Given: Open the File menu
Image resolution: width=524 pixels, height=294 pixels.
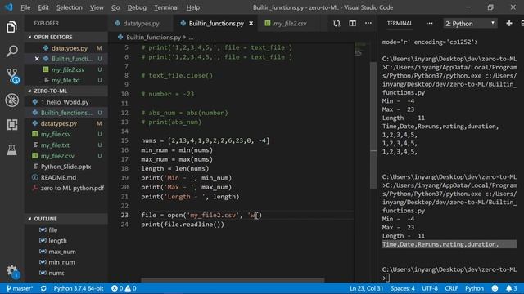Looking at the screenshot, I should click(25, 7).
